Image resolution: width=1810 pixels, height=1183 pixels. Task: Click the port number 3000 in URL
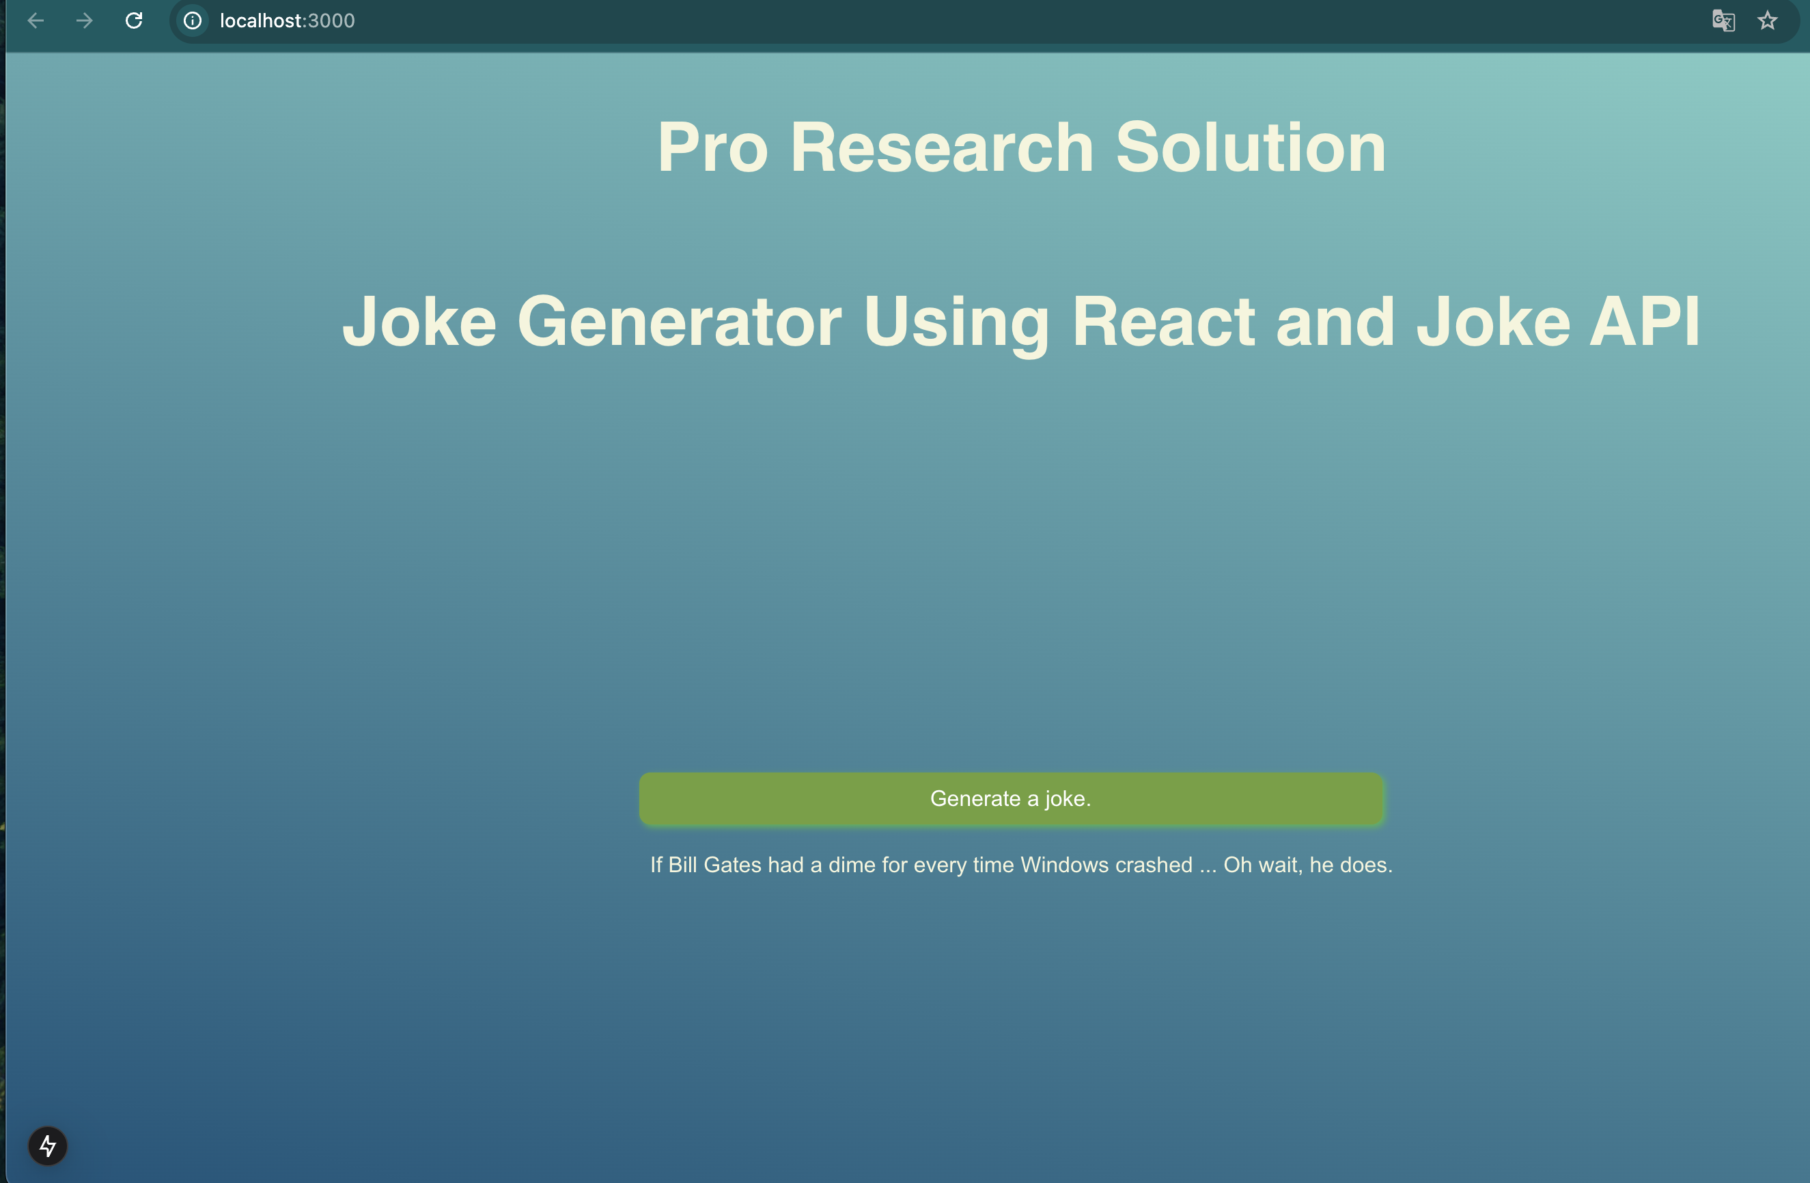pyautogui.click(x=331, y=20)
